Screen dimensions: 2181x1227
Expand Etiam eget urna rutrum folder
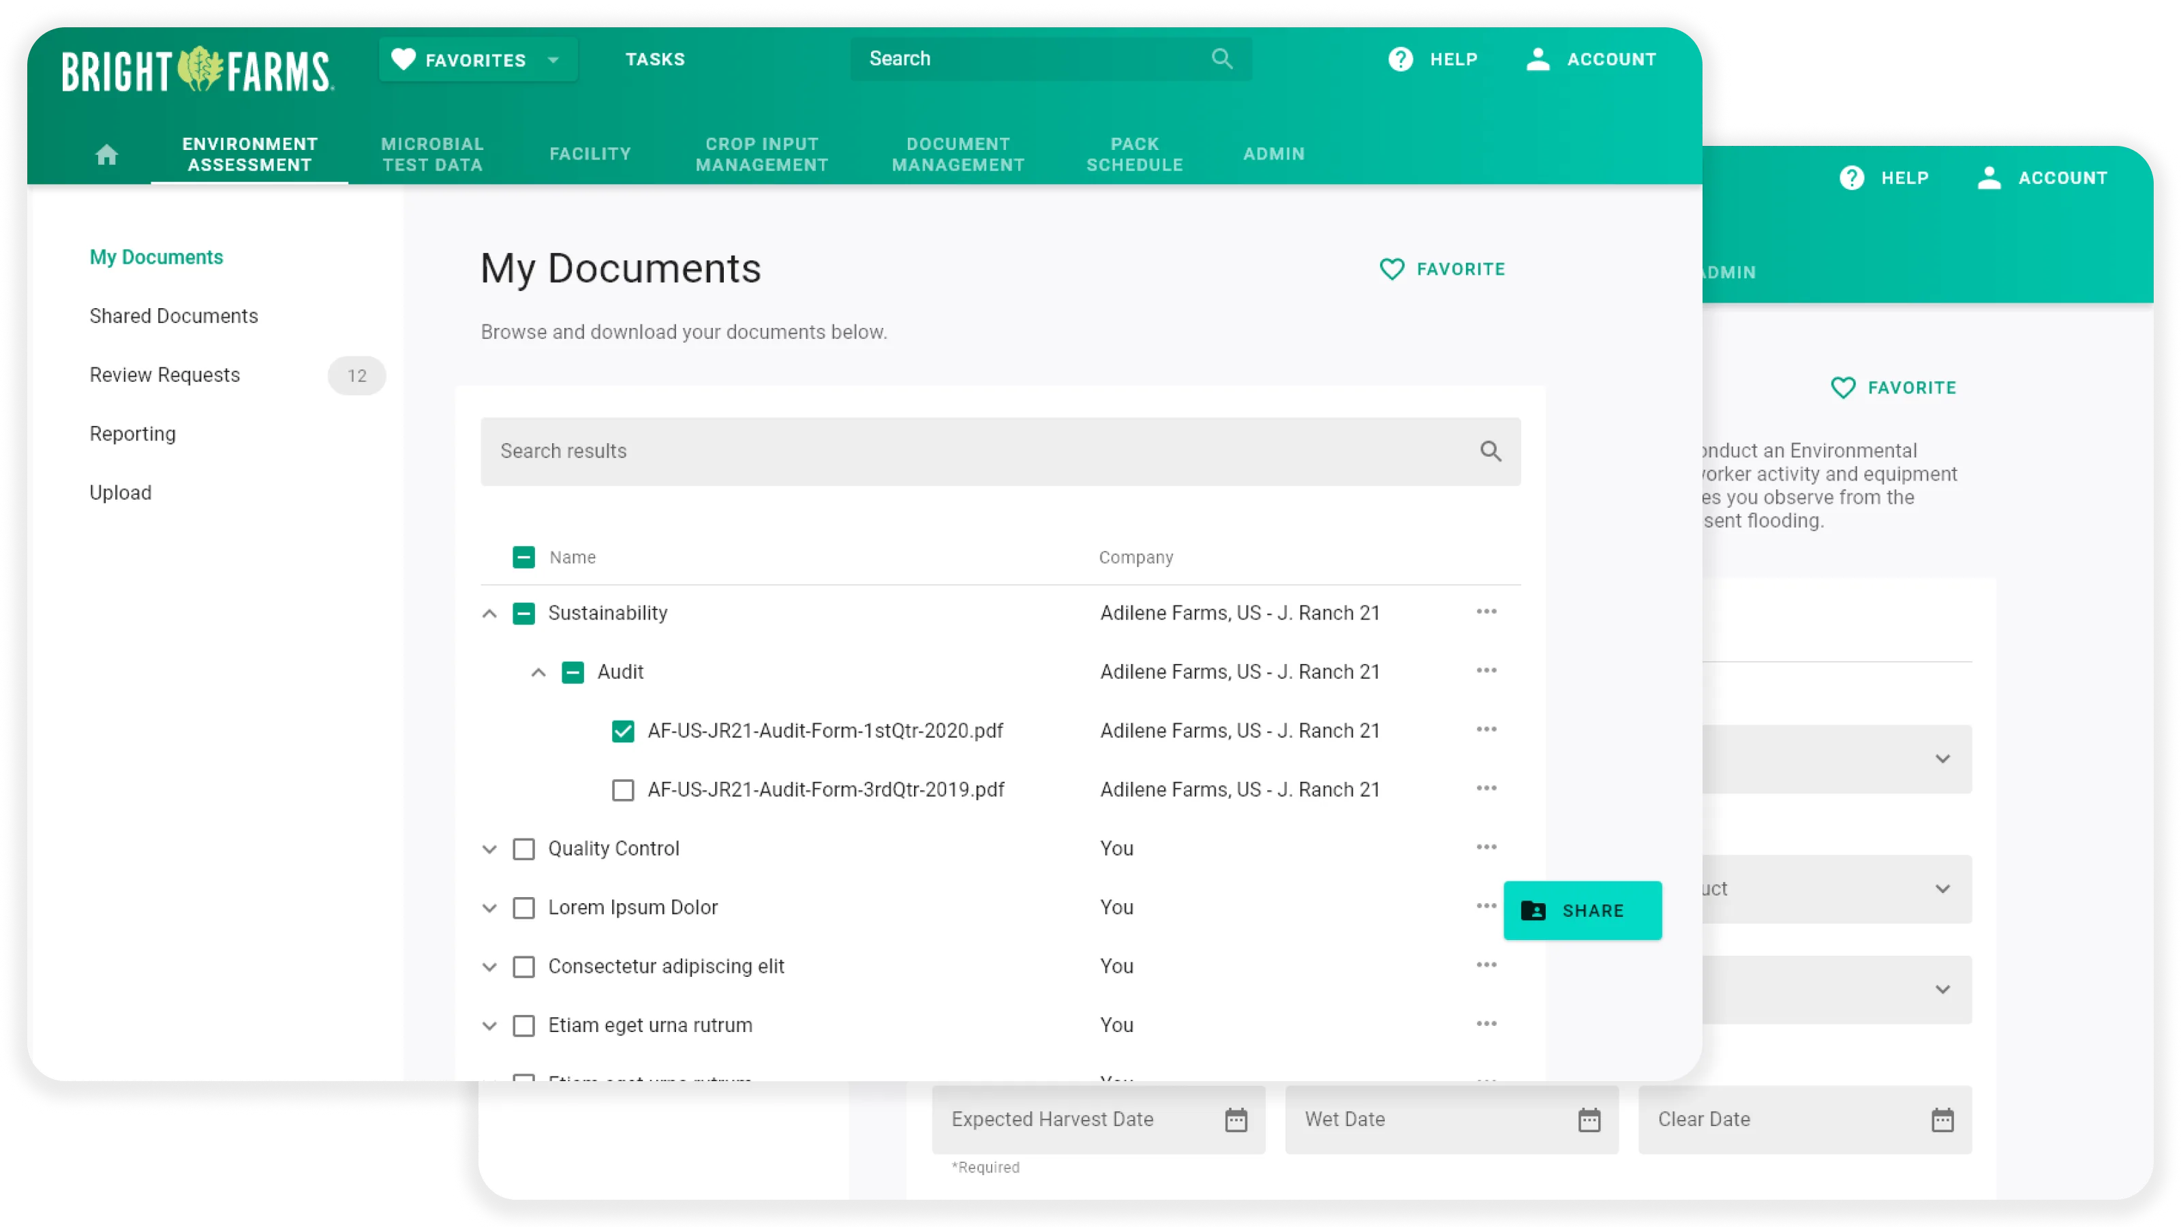(489, 1025)
